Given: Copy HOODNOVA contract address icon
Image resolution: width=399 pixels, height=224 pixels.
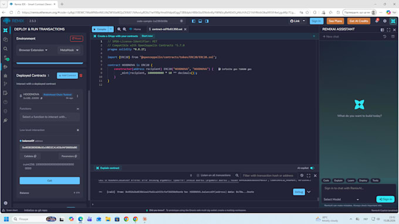Looking at the screenshot, I should click(x=42, y=98).
